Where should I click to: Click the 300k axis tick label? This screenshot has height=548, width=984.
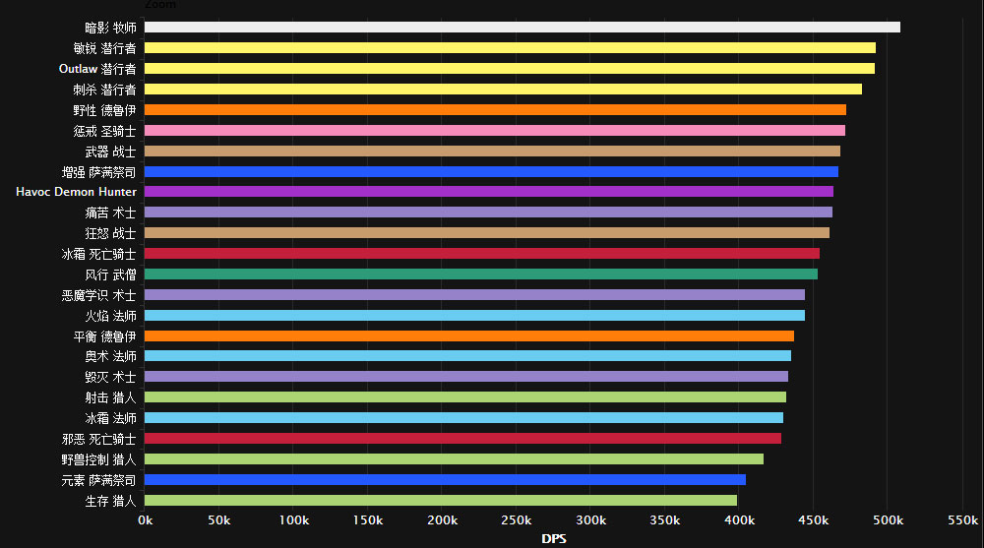click(x=591, y=520)
